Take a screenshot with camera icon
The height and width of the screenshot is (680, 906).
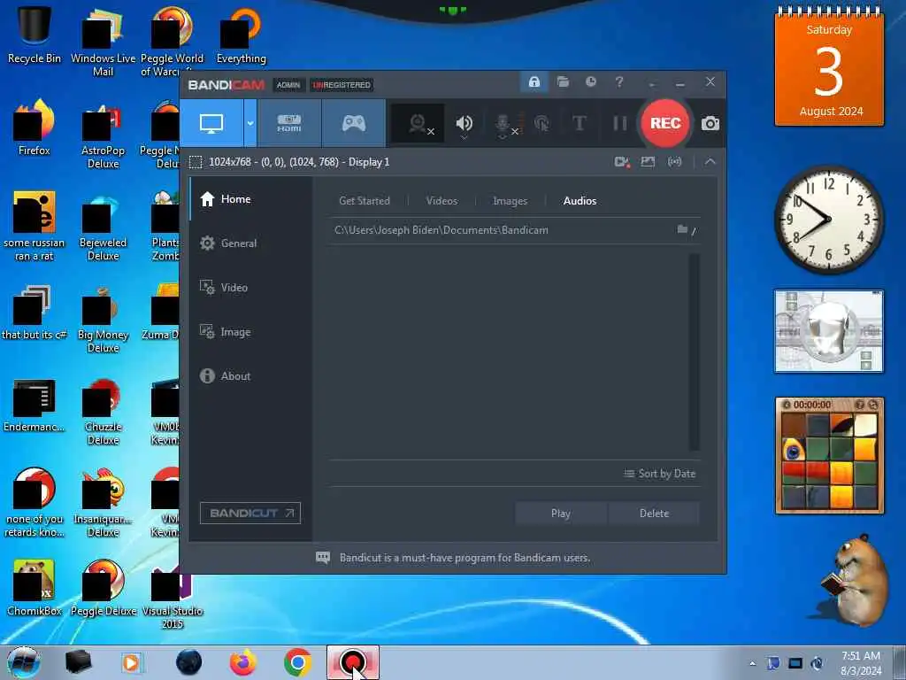click(710, 123)
